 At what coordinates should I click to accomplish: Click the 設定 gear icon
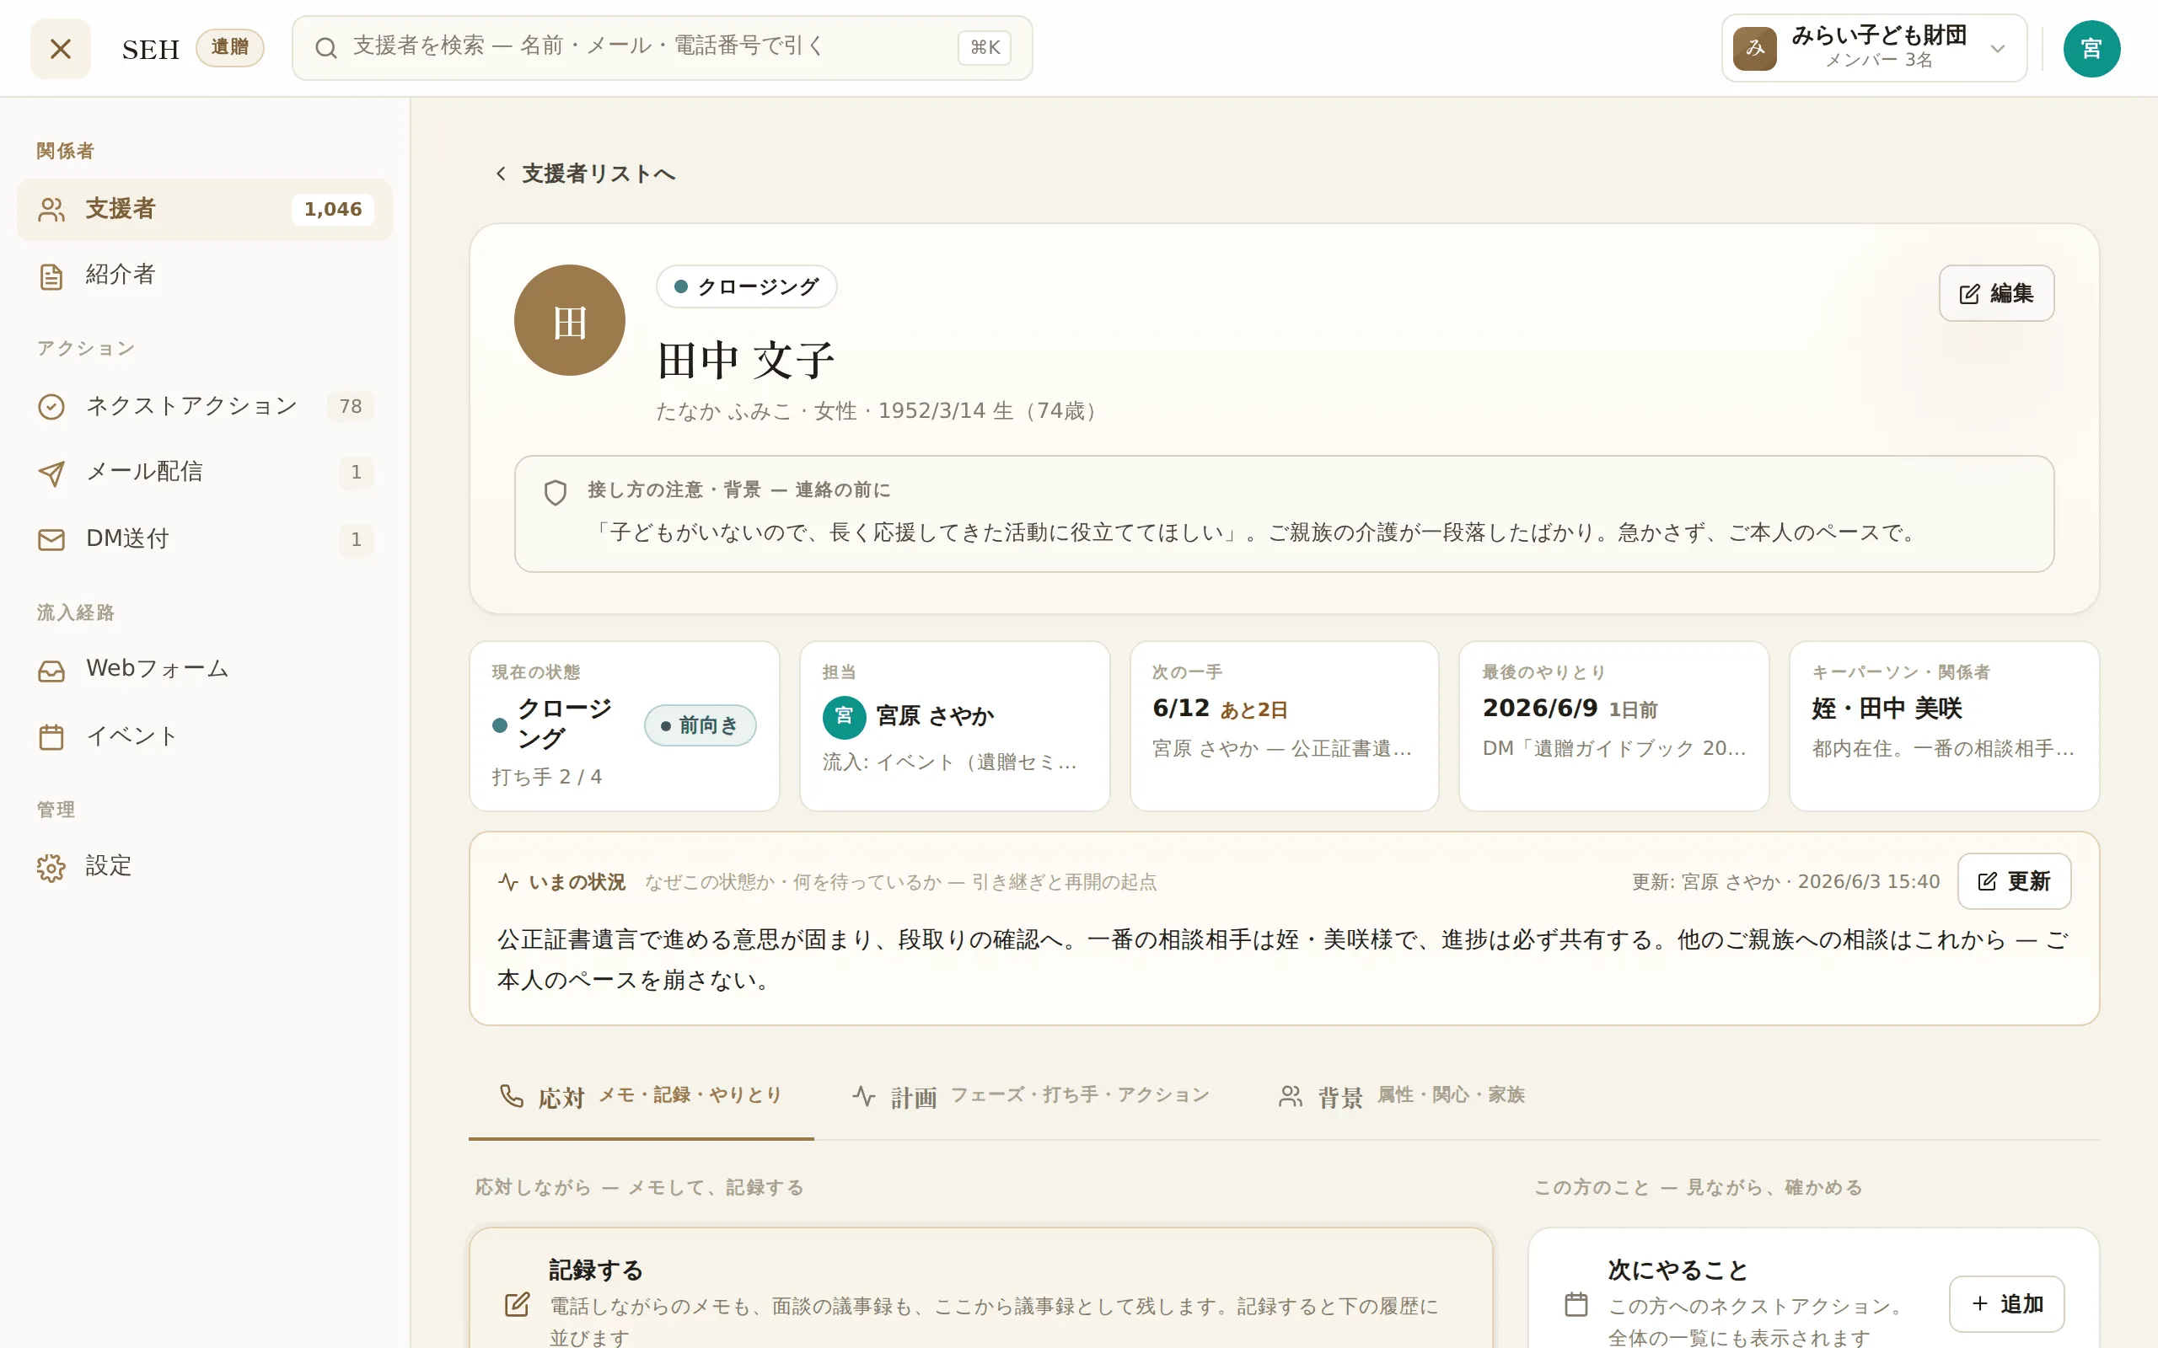pos(51,867)
